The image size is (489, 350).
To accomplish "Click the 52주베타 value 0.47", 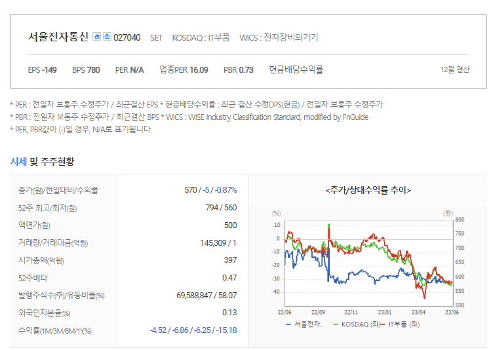I will tap(229, 278).
